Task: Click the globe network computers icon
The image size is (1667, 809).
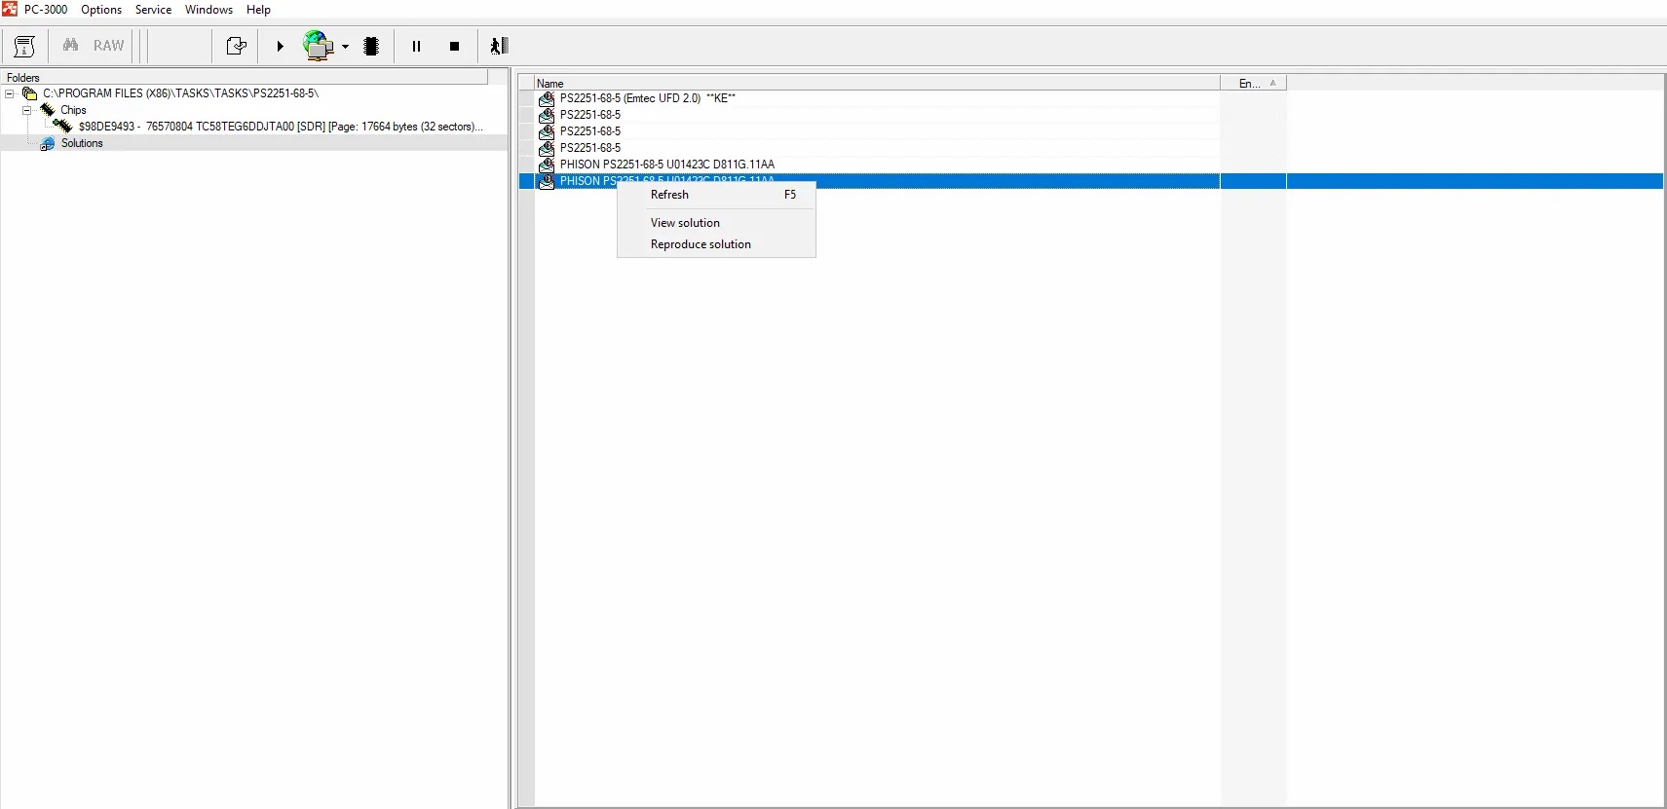Action: click(318, 46)
